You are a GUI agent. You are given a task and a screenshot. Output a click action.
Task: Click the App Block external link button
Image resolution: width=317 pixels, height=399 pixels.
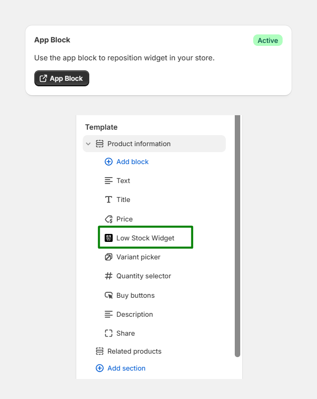(x=62, y=78)
